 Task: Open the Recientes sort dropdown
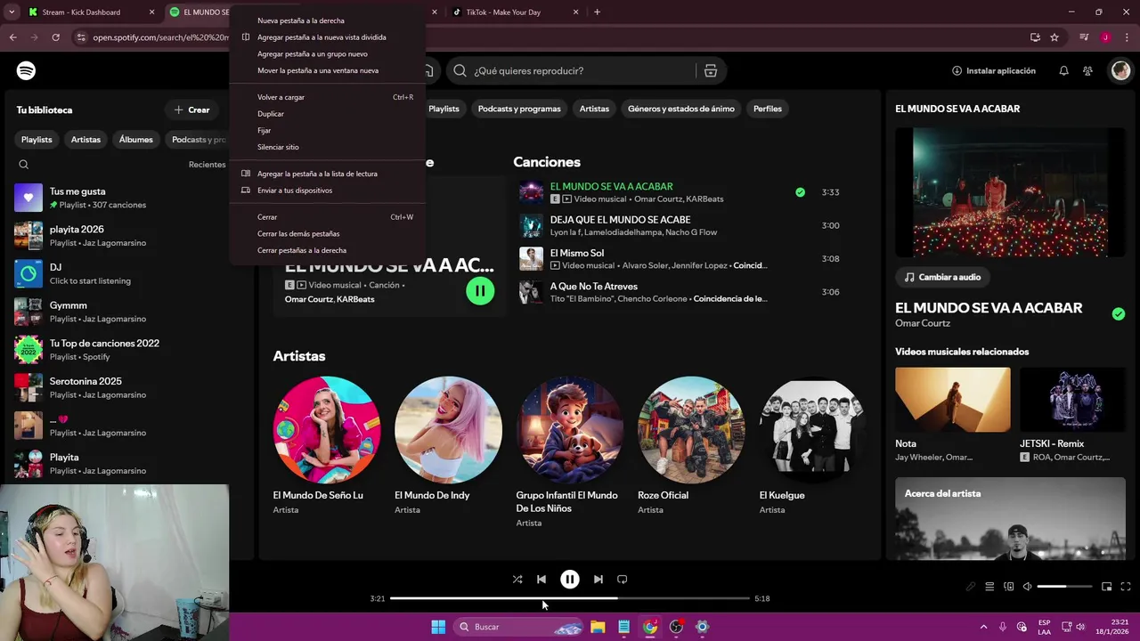[x=207, y=165]
